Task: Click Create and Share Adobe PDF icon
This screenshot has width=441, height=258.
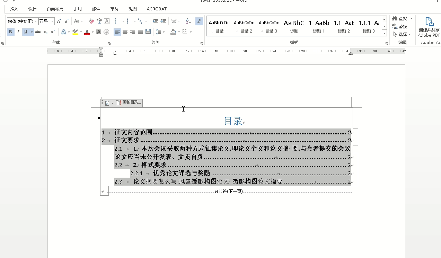Action: 429,27
